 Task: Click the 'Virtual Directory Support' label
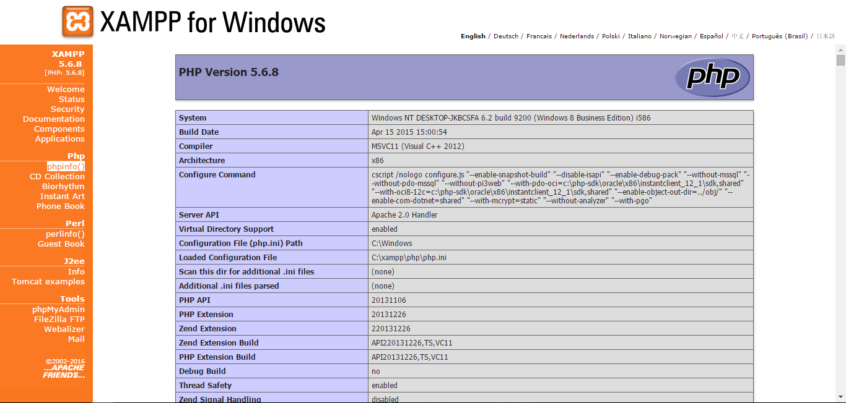pyautogui.click(x=227, y=229)
